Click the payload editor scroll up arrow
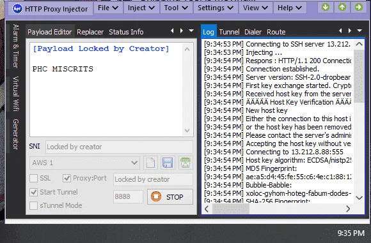Screen dimensions: 371x243 [187, 49]
